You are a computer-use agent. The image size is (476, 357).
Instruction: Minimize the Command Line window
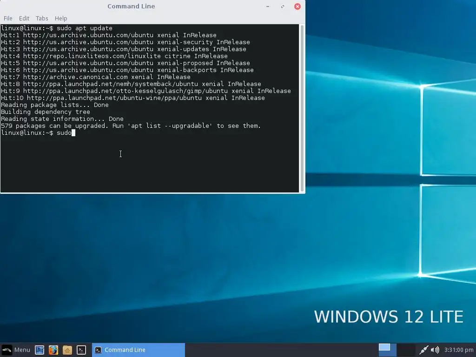point(268,7)
